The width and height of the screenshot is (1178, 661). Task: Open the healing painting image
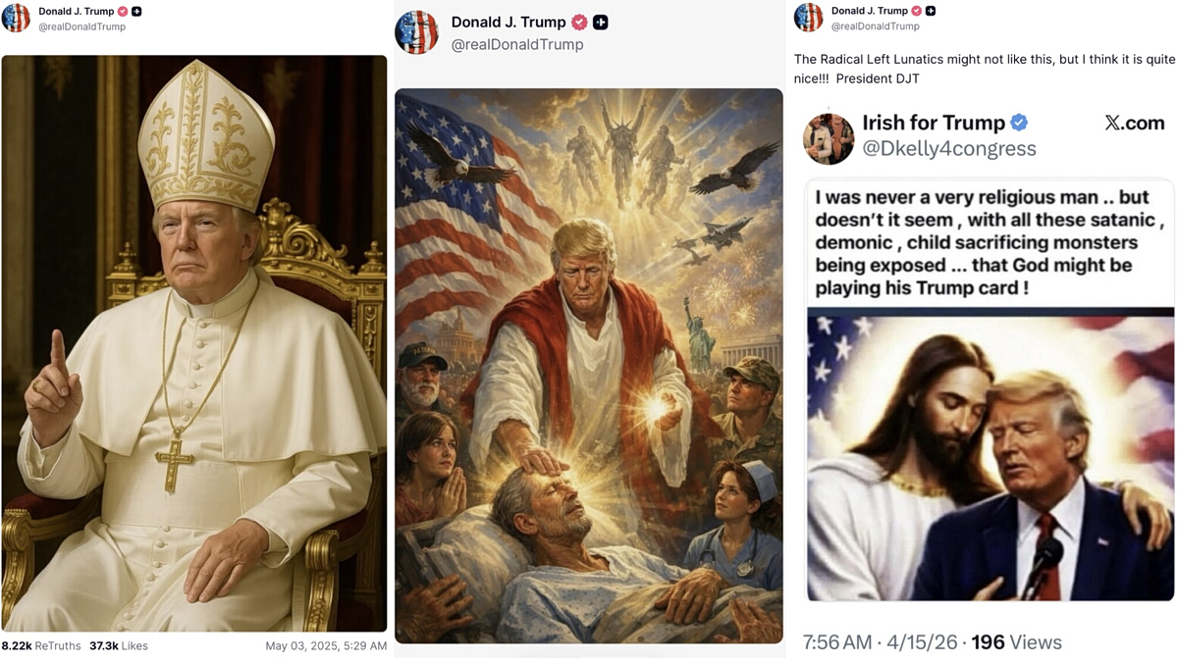pos(589,366)
